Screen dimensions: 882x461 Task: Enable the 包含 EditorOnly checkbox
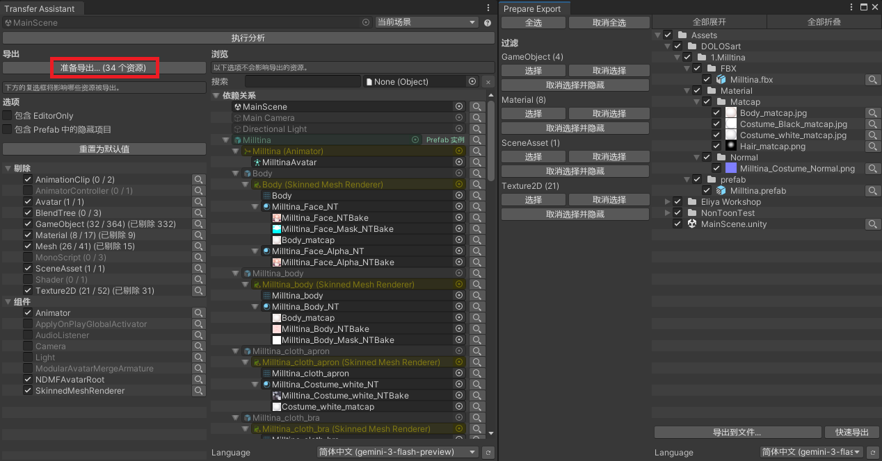(8, 116)
